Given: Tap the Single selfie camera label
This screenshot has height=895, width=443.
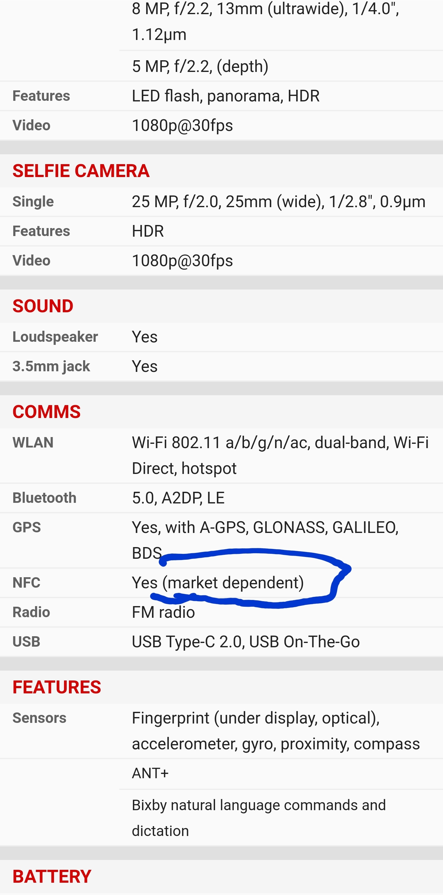Looking at the screenshot, I should pos(33,202).
